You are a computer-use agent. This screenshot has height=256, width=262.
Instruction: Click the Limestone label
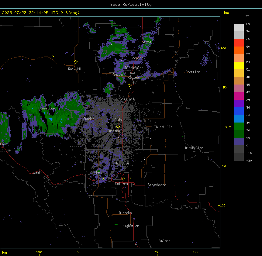pos(47,108)
